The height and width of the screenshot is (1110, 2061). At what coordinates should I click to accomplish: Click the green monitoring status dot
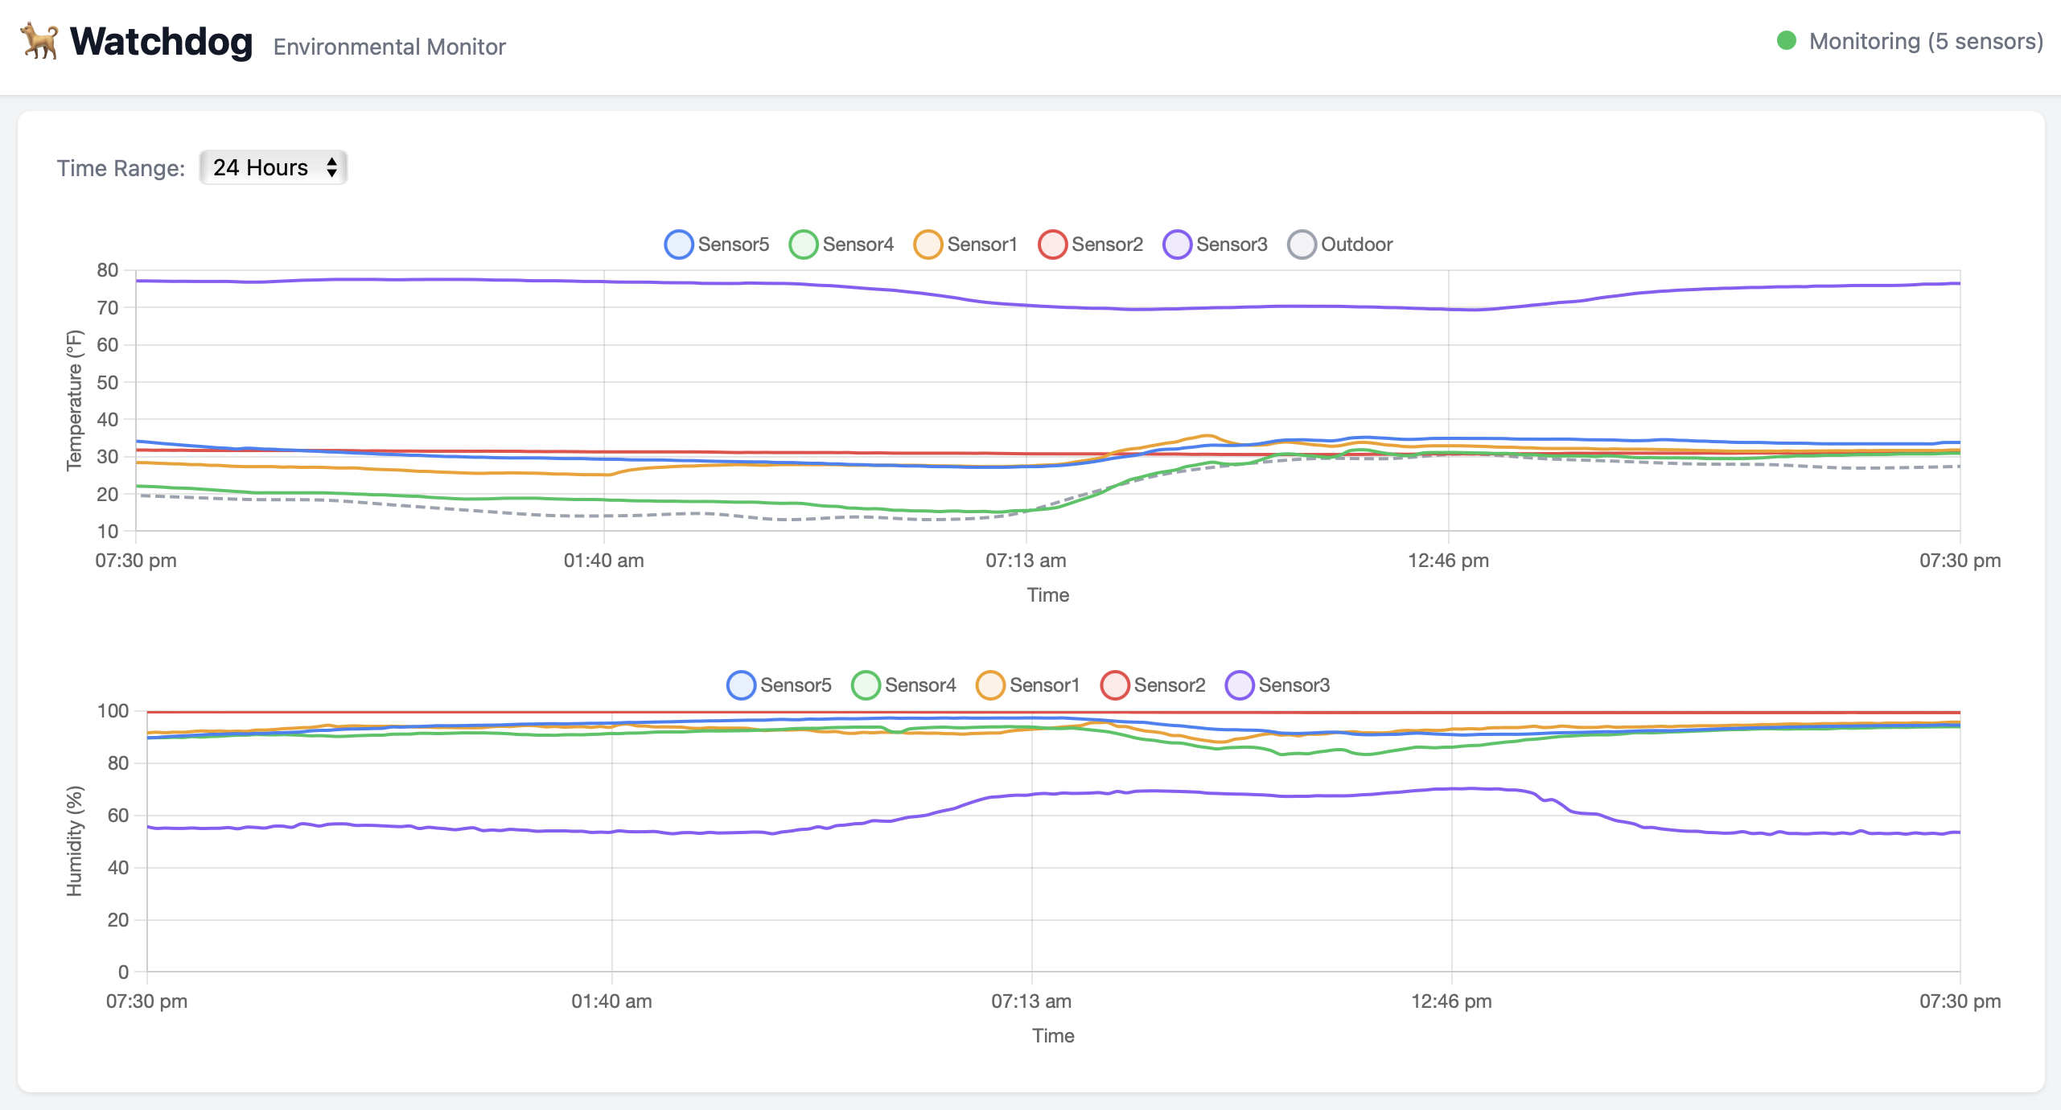(x=1787, y=41)
